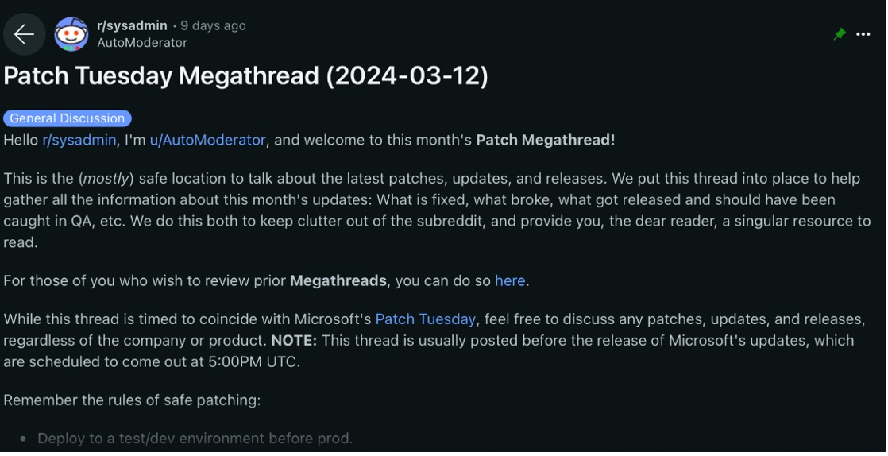Viewport: 888px width, 456px height.
Task: Open the three-dot post options menu
Action: coord(863,34)
